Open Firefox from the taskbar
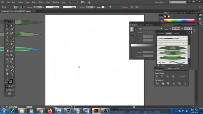203x114 pixels. pyautogui.click(x=50, y=111)
